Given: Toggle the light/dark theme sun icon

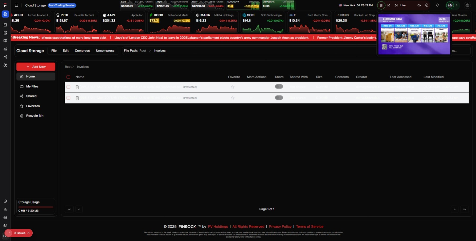Looking at the screenshot, I should click(467, 5).
